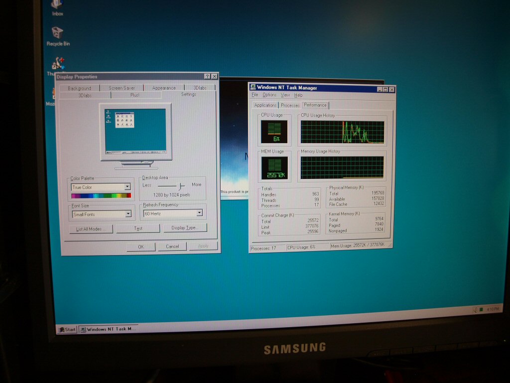Screen dimensions: 510x383
Task: Click Commit Charge Limit value 377076
Action: click(x=312, y=226)
